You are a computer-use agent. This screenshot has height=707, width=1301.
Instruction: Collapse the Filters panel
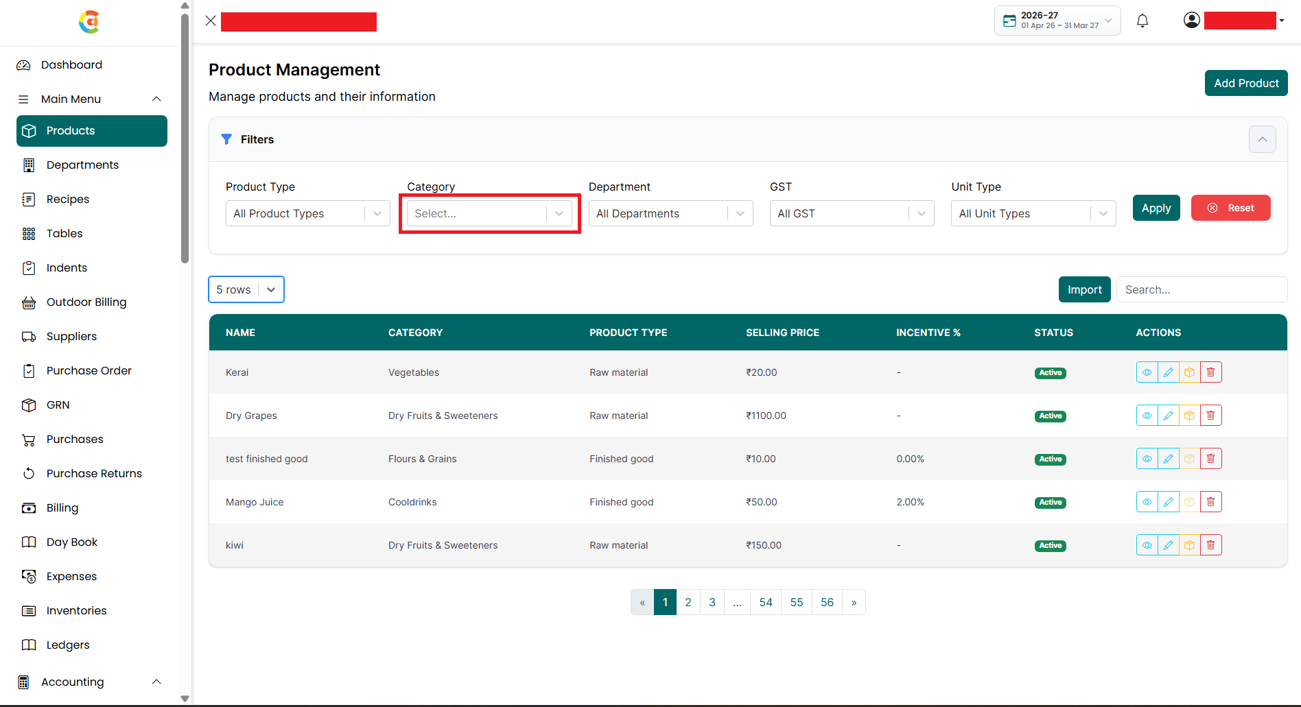click(x=1262, y=139)
